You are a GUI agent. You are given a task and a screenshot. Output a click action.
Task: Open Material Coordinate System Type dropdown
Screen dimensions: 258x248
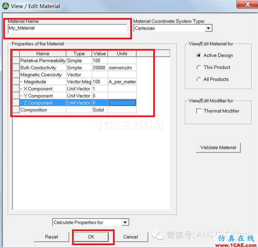pyautogui.click(x=209, y=28)
